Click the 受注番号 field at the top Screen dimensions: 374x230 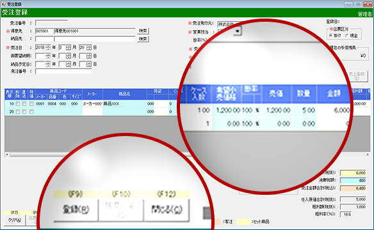click(51, 23)
